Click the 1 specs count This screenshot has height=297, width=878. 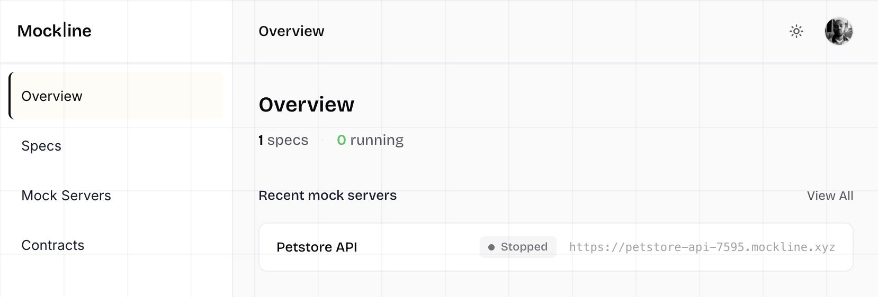[x=283, y=140]
